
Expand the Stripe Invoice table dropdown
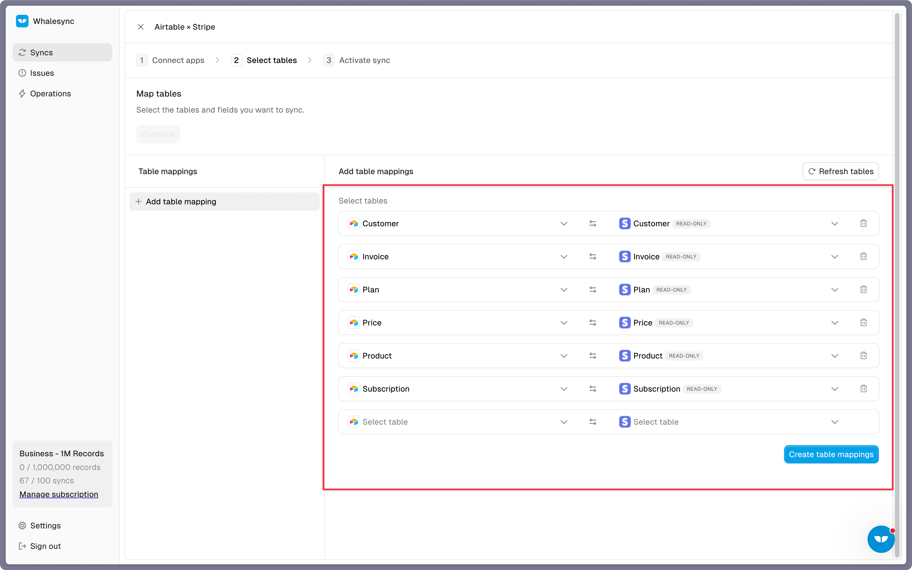[835, 257]
